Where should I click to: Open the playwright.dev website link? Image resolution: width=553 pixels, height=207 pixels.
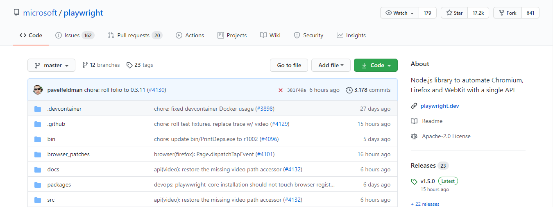pos(440,106)
